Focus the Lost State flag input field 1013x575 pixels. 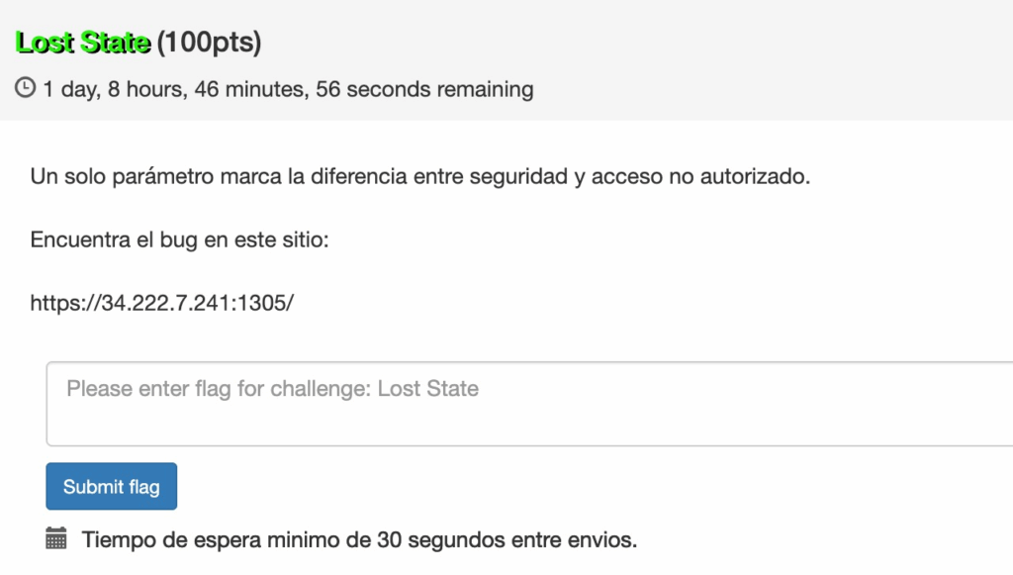pos(529,404)
